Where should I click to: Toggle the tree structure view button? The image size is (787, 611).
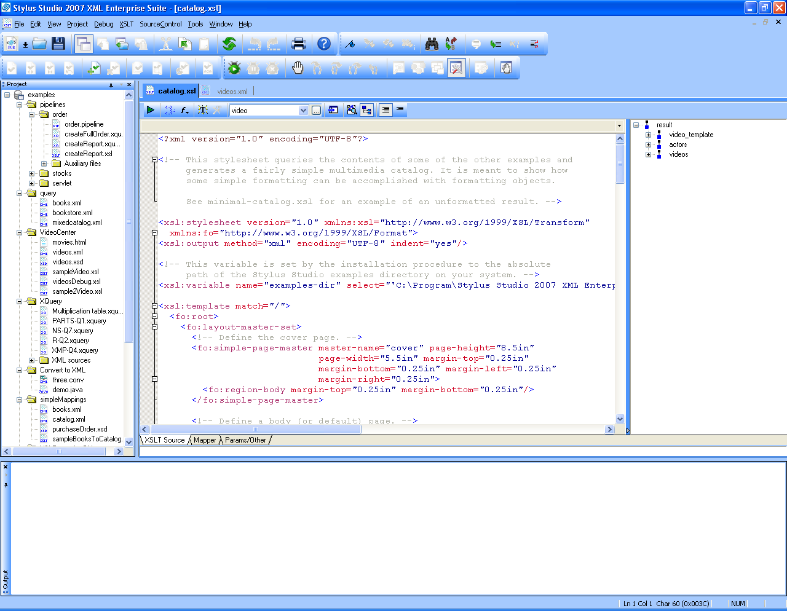[x=367, y=110]
